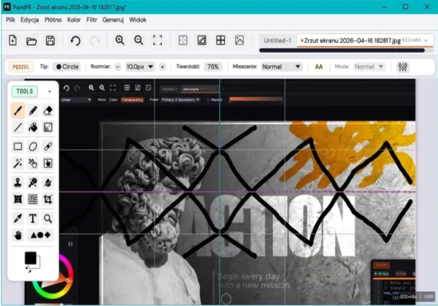Decrease brush size with minus button
Viewport: 438px width, 306px height.
(x=118, y=67)
